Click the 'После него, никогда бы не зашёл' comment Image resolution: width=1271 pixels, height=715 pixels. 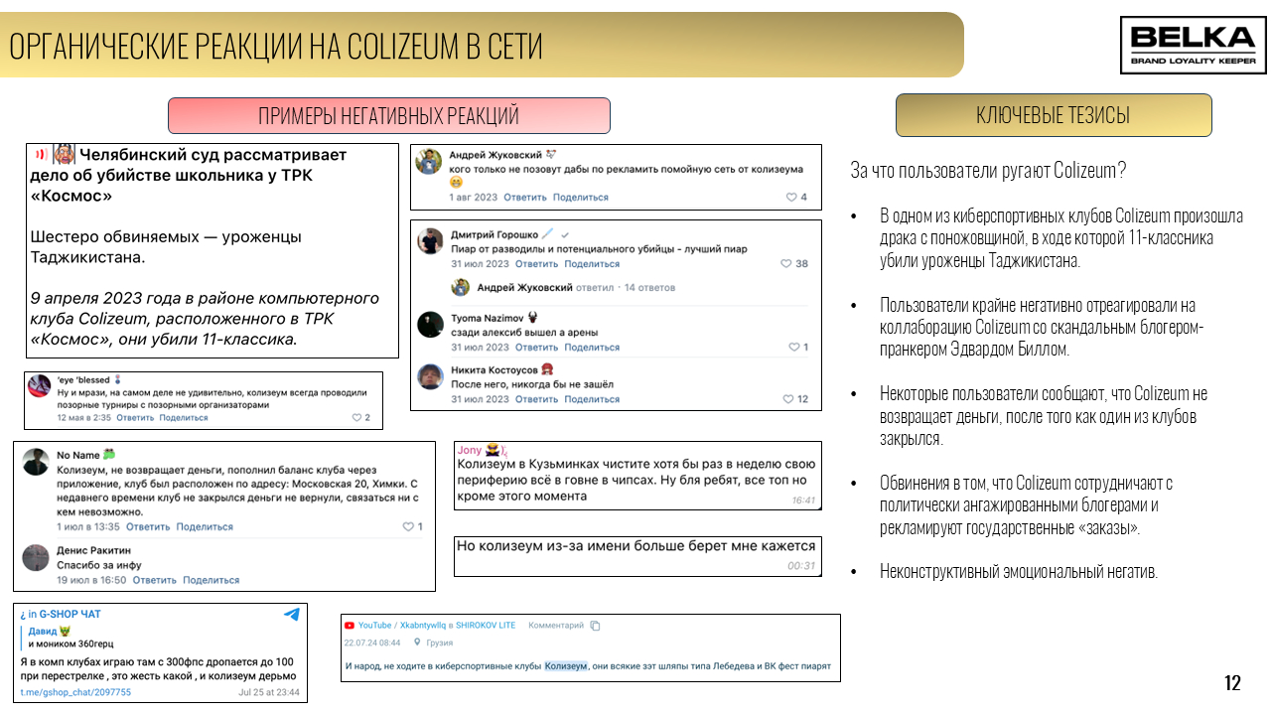tap(532, 384)
